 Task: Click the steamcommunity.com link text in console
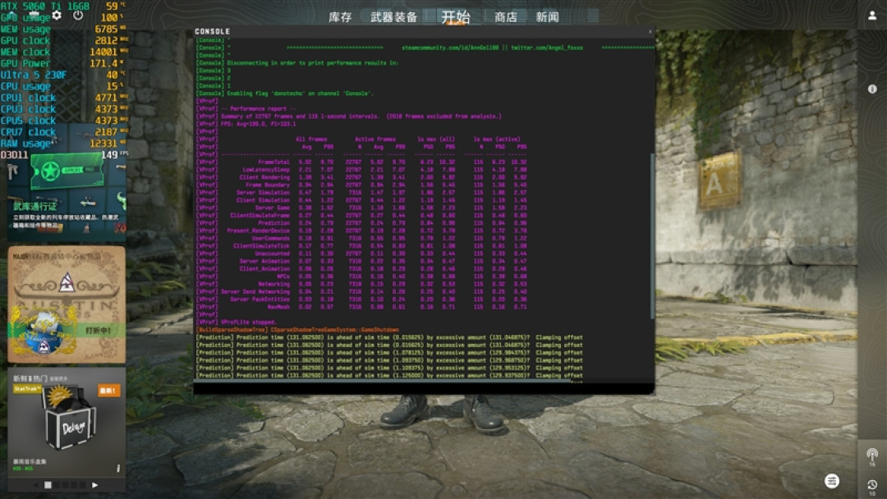450,48
